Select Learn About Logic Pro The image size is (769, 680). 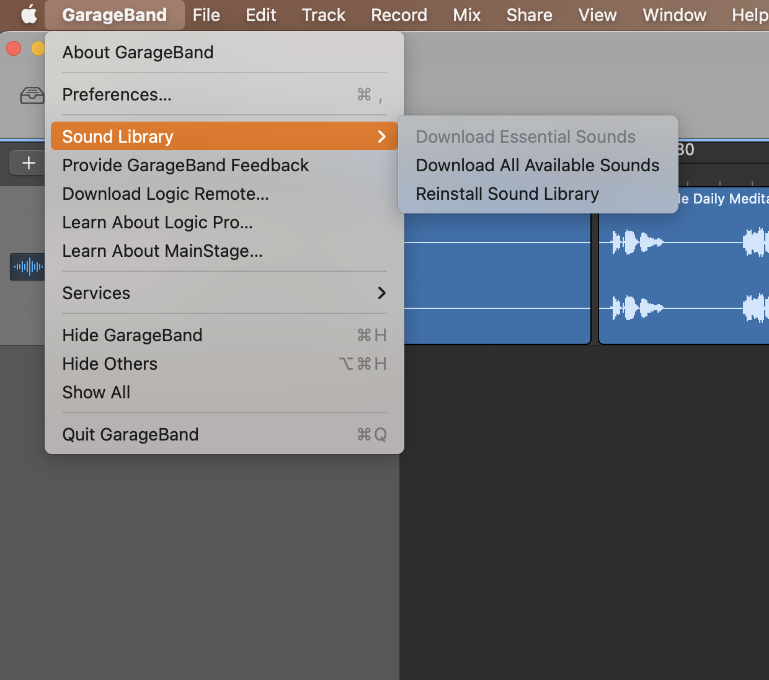coord(224,222)
